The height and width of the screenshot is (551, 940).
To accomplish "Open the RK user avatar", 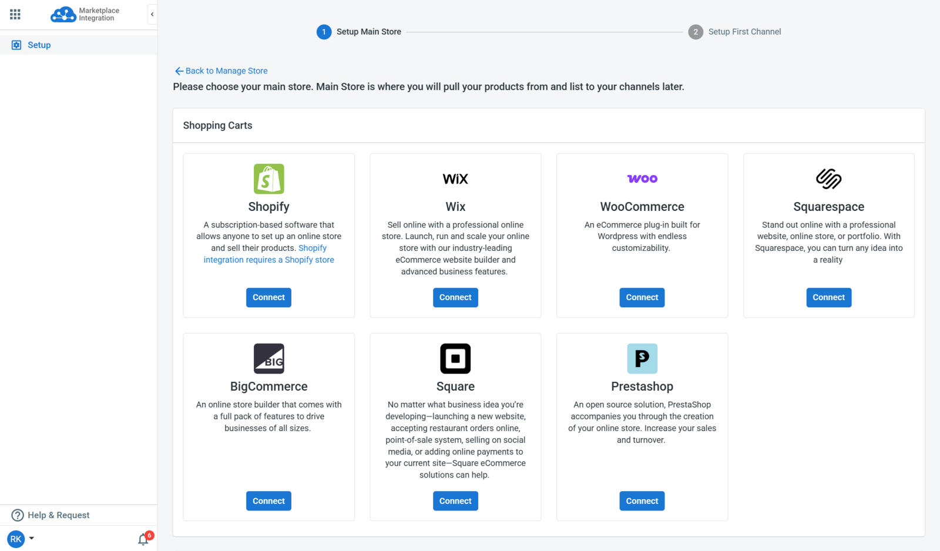I will coord(16,539).
